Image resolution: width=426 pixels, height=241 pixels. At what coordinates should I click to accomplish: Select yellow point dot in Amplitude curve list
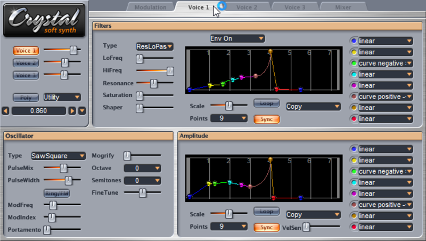[x=354, y=160]
